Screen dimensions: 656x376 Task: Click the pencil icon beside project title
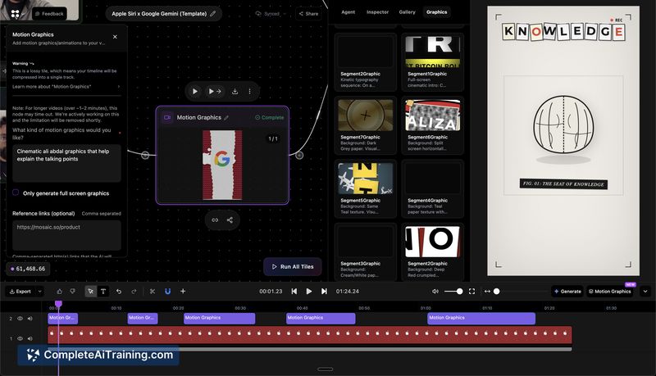coord(213,14)
